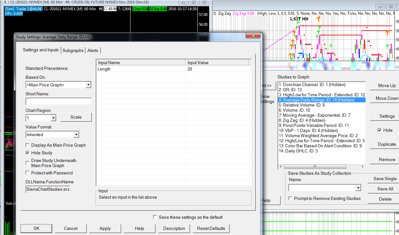Image resolution: width=399 pixels, height=235 pixels.
Task: Switch to the Subgraphs tab
Action: tap(73, 50)
